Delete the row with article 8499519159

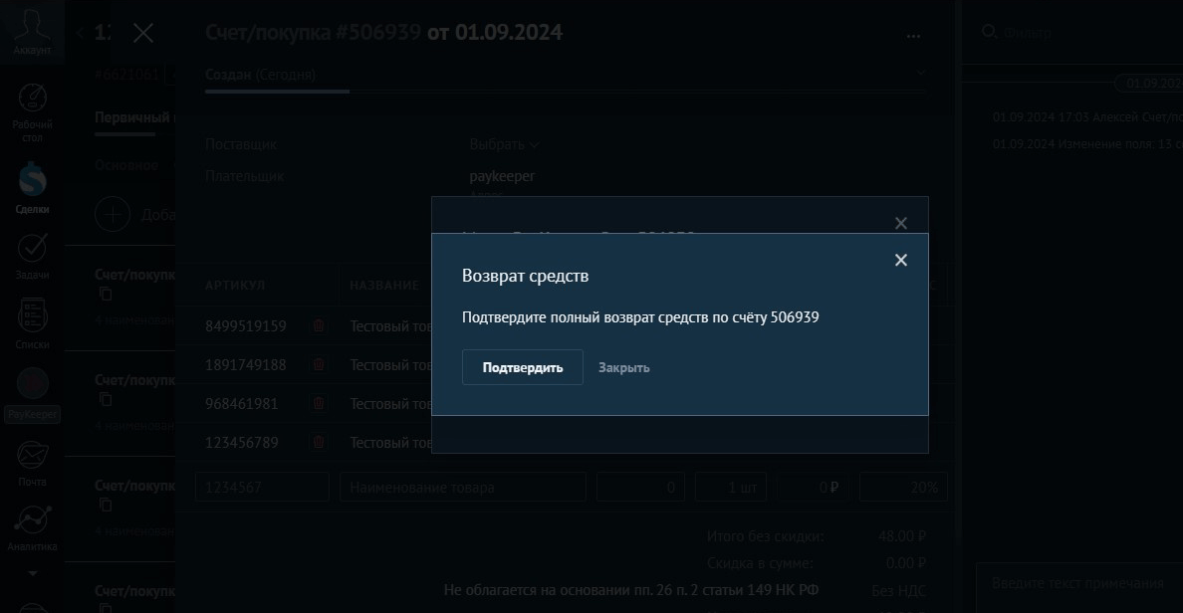click(x=319, y=326)
